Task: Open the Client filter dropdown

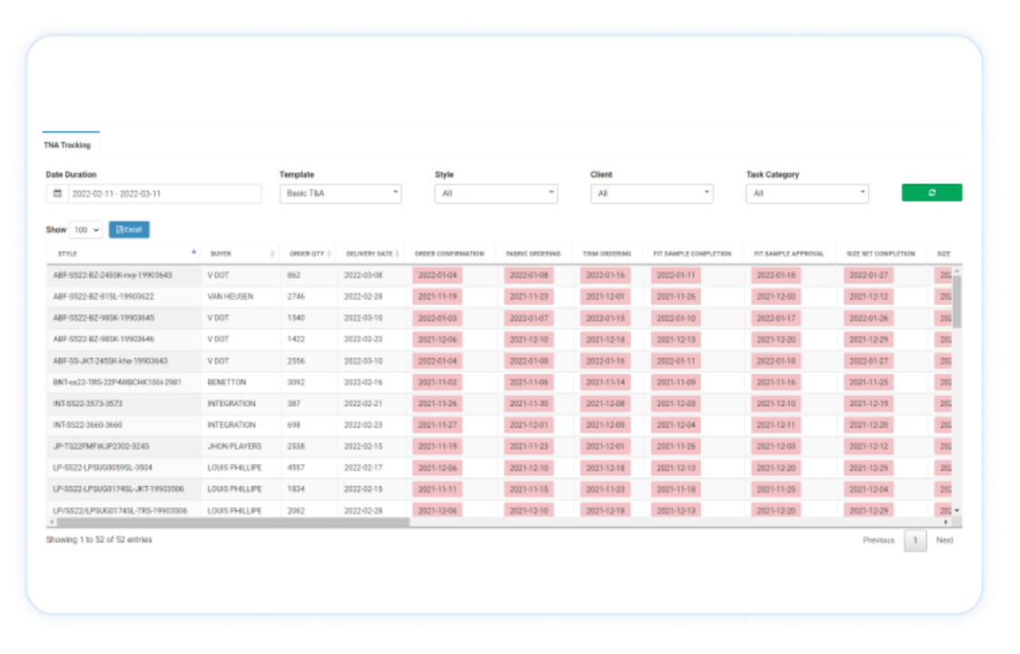Action: (x=651, y=193)
